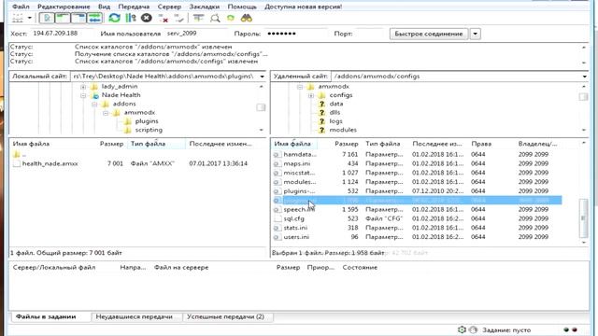This screenshot has width=598, height=336.
Task: Collapse the Nade Health folder
Action: (83, 95)
